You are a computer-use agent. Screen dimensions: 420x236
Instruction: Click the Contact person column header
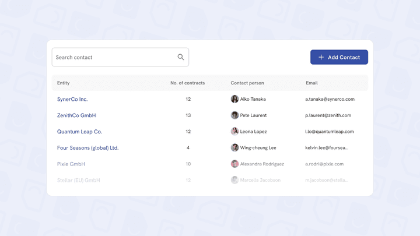point(247,83)
